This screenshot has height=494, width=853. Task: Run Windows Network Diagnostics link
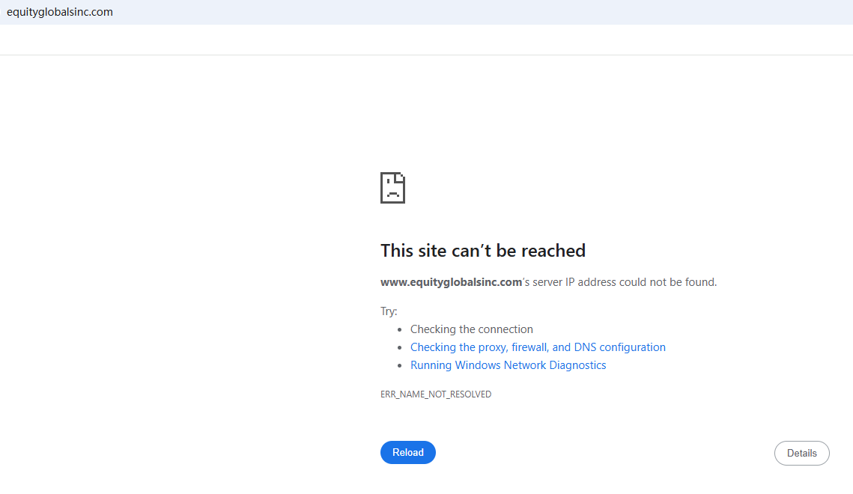(508, 365)
